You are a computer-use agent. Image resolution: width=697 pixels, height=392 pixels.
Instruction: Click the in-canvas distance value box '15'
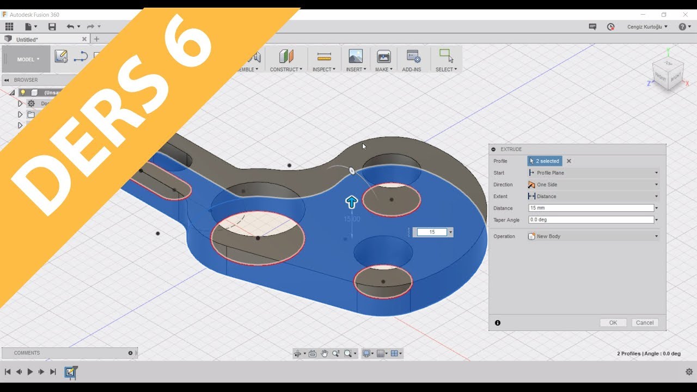[432, 232]
